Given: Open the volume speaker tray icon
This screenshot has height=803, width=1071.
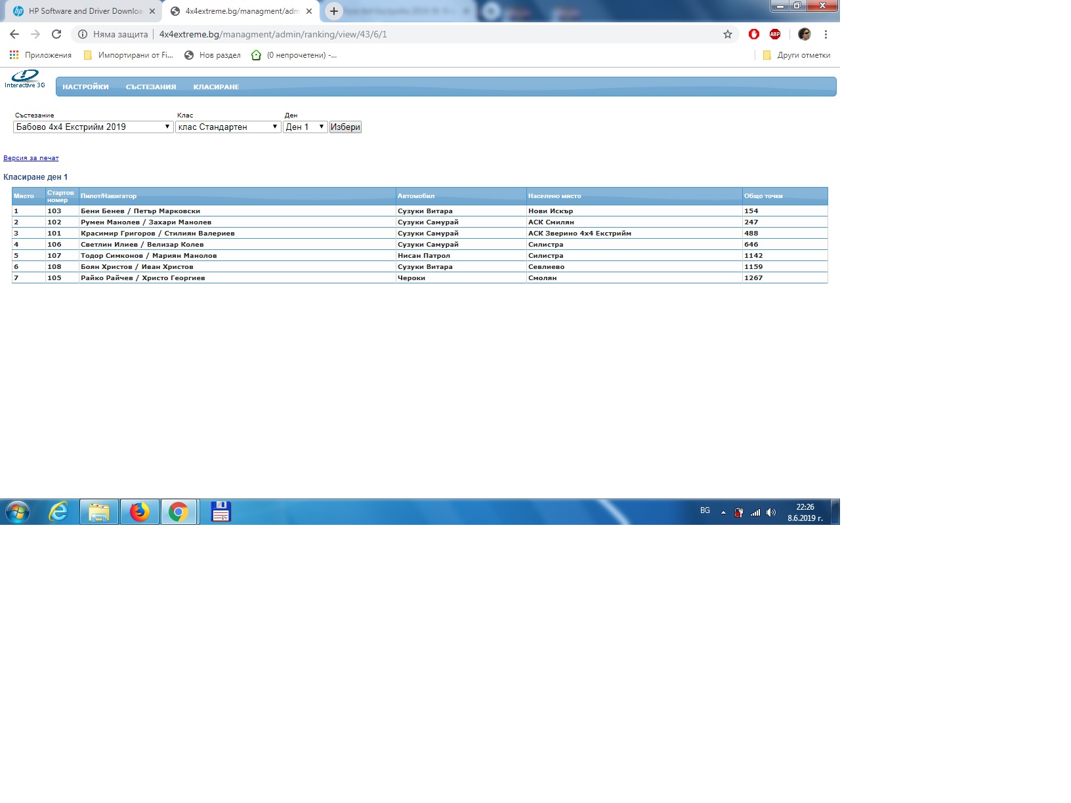Looking at the screenshot, I should pos(771,512).
